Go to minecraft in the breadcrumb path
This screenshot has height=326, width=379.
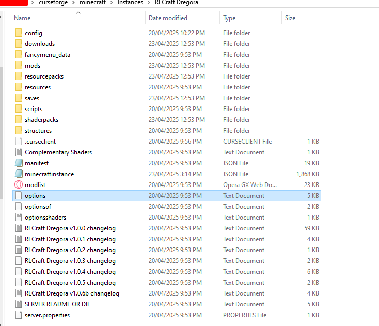[92, 3]
